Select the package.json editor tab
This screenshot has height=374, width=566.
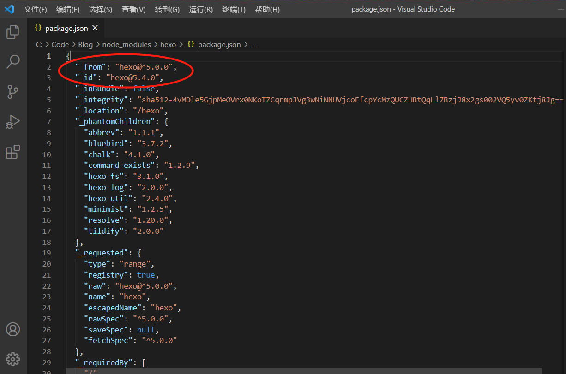click(x=65, y=28)
